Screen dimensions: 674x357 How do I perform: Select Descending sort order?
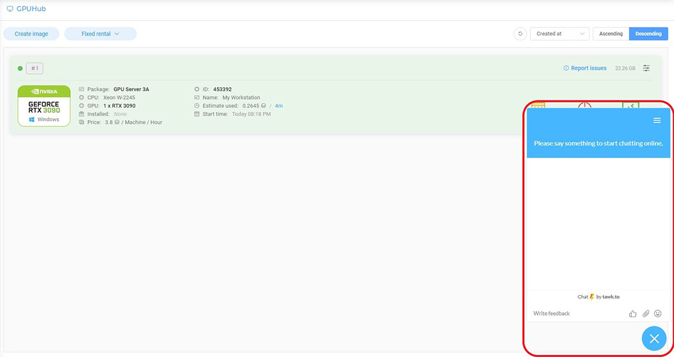tap(648, 34)
